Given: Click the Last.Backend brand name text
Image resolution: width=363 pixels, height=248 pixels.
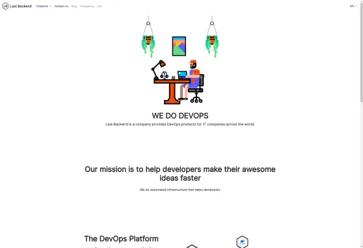Looking at the screenshot, I should (21, 6).
